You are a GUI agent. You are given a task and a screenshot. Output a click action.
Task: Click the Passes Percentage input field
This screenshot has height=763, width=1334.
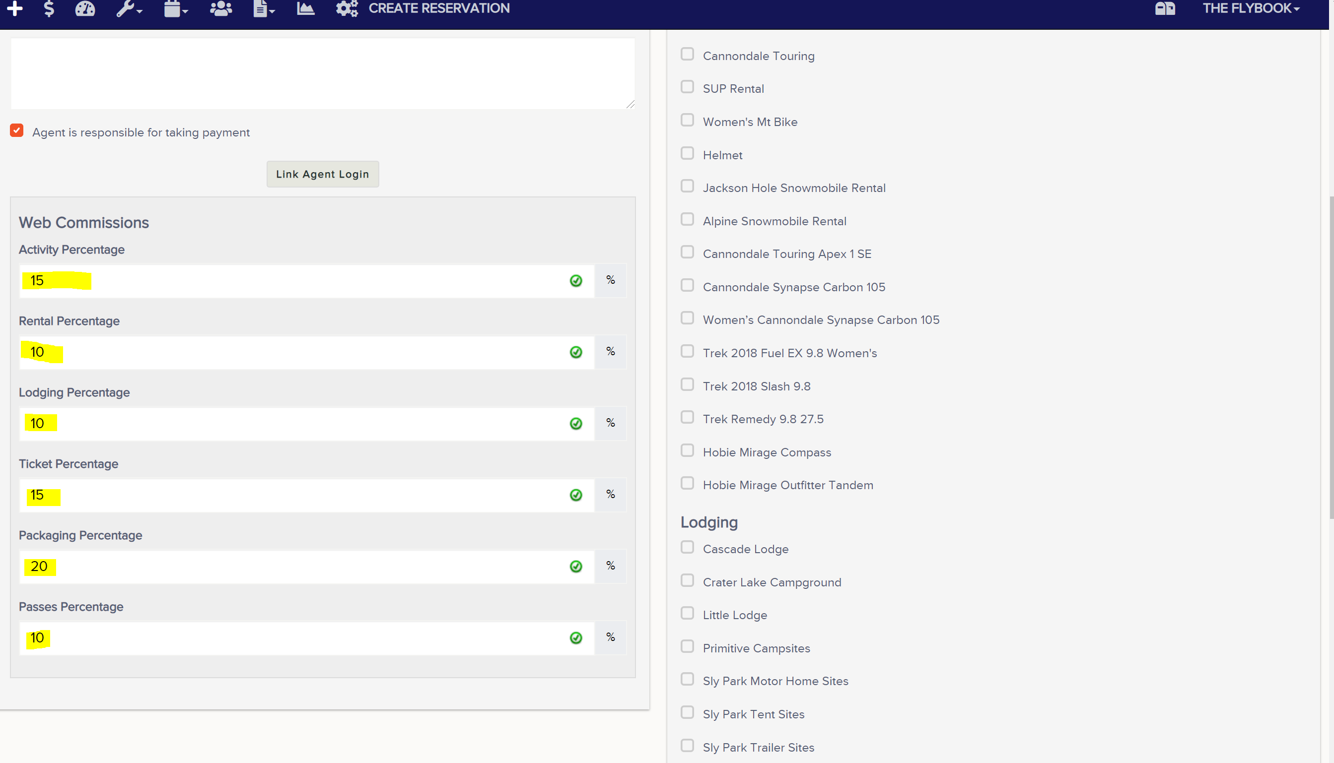coord(307,638)
